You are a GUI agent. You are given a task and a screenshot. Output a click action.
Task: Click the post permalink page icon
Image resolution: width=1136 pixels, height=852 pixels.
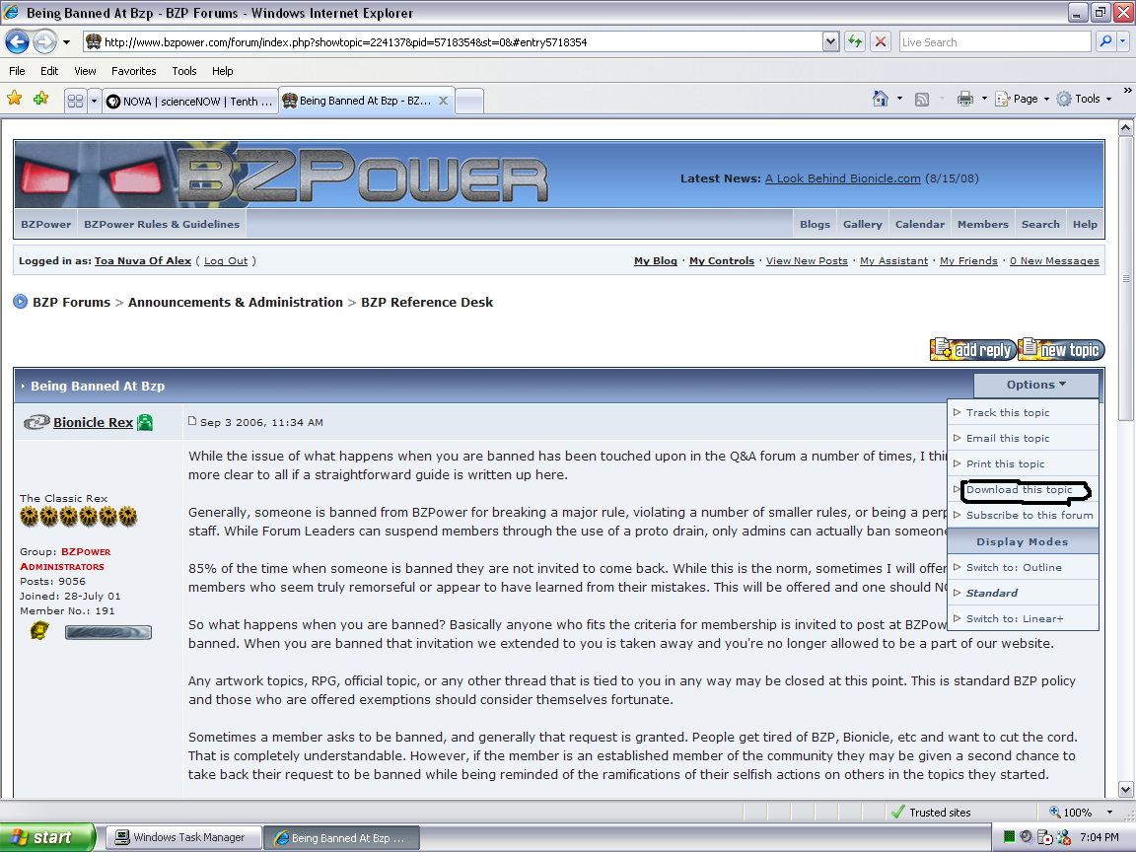pyautogui.click(x=192, y=421)
